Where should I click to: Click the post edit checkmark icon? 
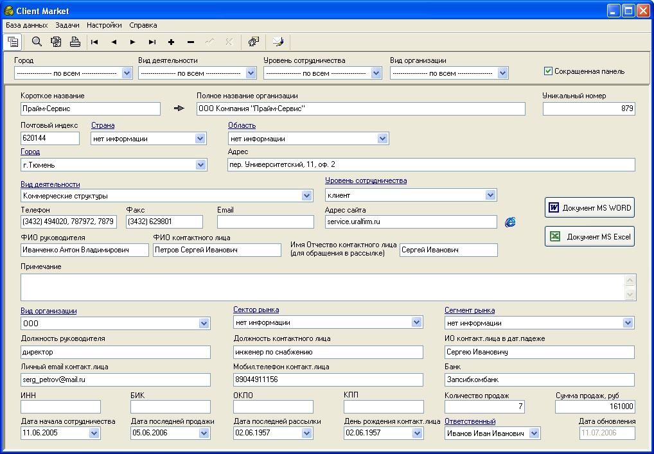[210, 42]
